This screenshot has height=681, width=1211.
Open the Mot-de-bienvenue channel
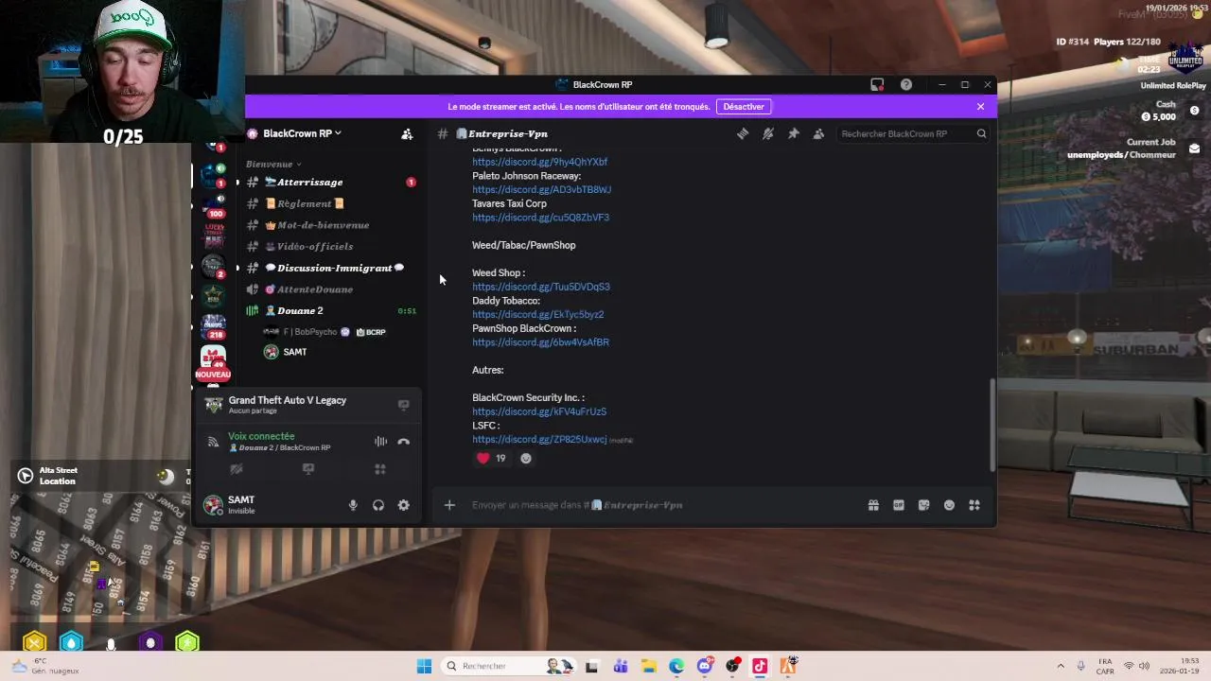(331, 225)
